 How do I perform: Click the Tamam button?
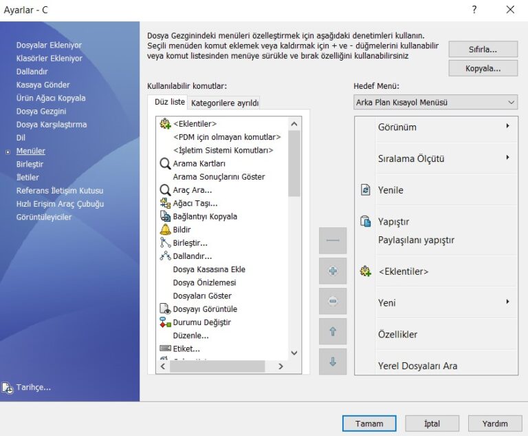pos(369,424)
